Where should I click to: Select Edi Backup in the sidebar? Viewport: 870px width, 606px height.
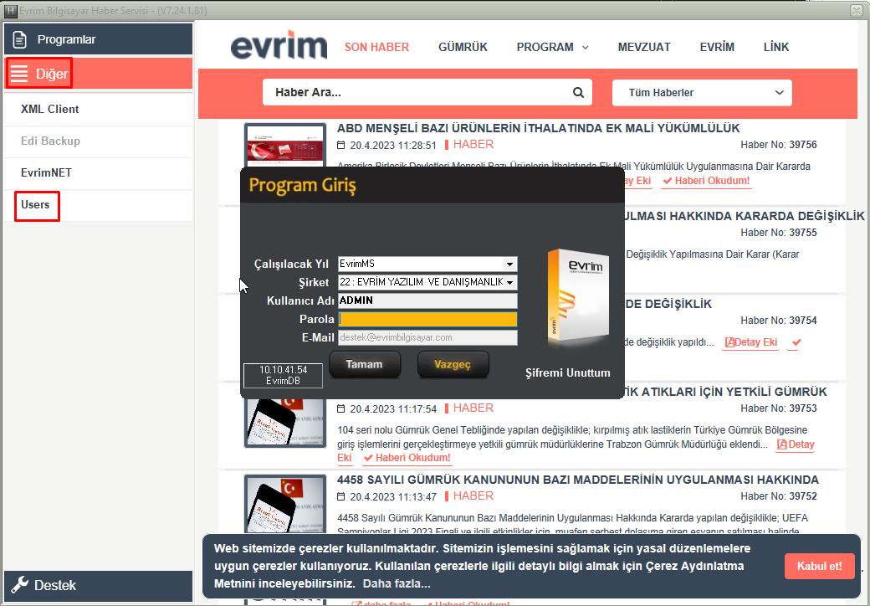(x=98, y=141)
